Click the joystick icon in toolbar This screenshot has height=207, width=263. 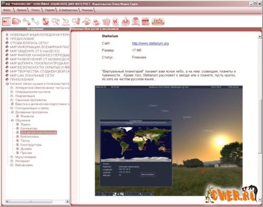coord(126,21)
